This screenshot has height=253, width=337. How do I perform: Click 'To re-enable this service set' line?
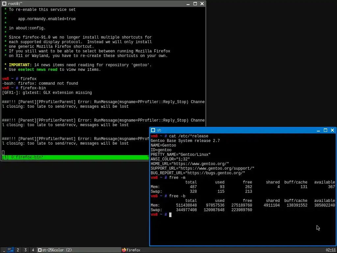click(42, 10)
